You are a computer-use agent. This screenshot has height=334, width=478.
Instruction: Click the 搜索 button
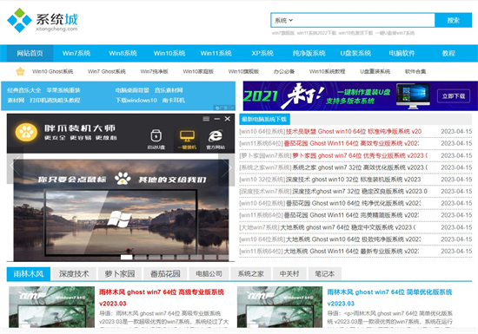[454, 20]
